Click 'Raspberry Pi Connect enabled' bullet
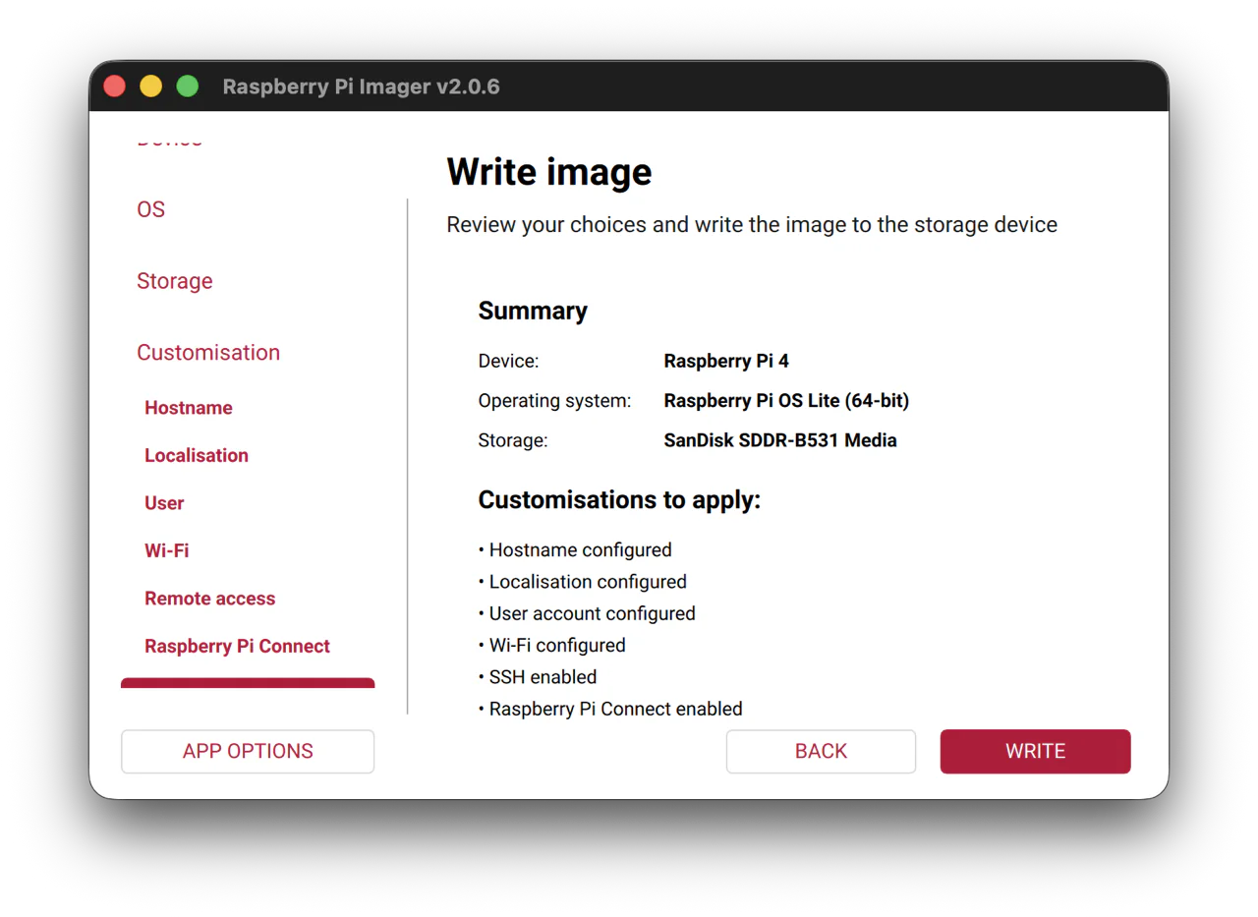1258x917 pixels. [610, 709]
